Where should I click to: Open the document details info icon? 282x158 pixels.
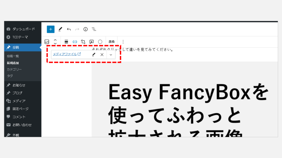86,29
